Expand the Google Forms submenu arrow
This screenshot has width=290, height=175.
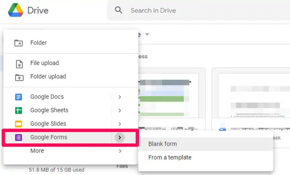[x=120, y=138]
